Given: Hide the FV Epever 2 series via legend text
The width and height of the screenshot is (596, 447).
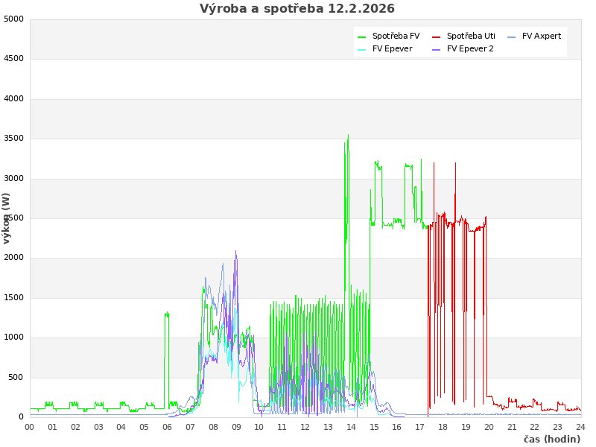Looking at the screenshot, I should (x=470, y=48).
